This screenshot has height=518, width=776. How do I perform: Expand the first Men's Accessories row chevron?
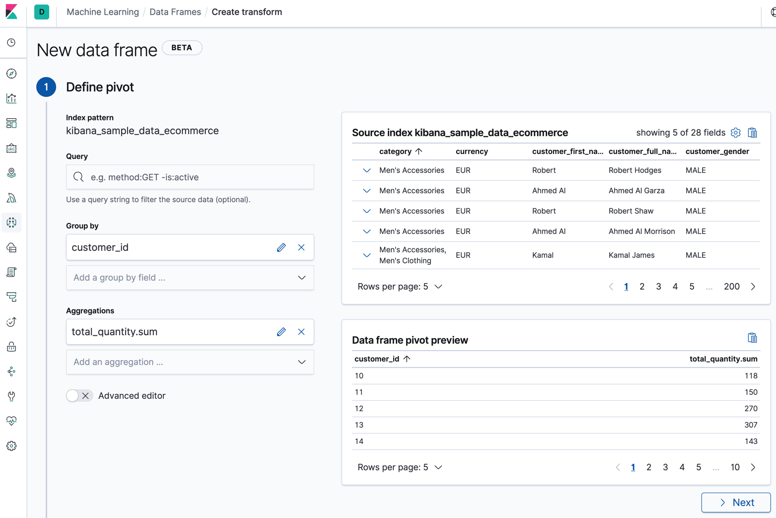tap(366, 170)
